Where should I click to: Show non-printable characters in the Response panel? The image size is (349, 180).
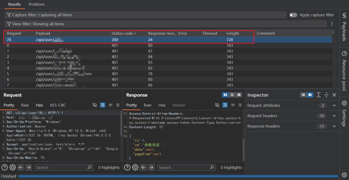233,105
